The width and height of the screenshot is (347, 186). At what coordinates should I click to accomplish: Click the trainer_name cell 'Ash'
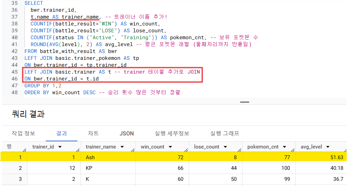coord(90,157)
